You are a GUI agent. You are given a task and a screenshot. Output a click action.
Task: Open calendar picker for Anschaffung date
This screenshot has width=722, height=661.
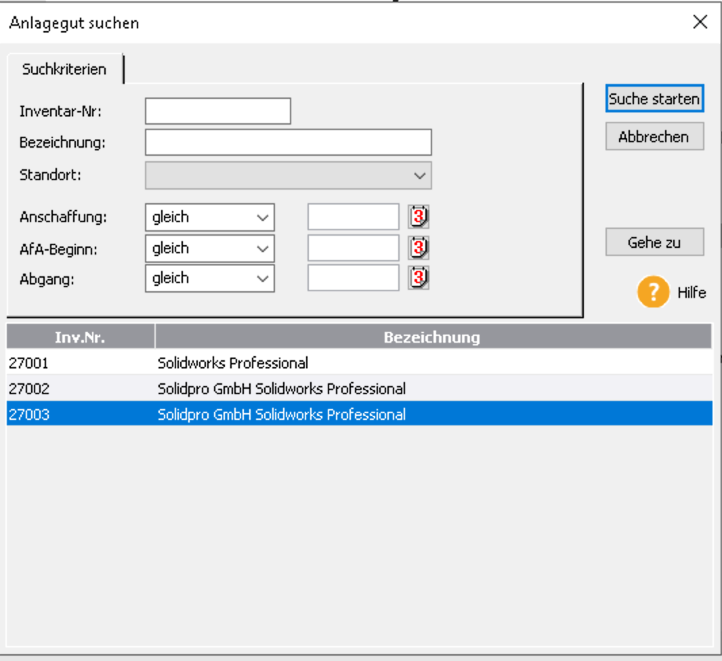tap(418, 217)
